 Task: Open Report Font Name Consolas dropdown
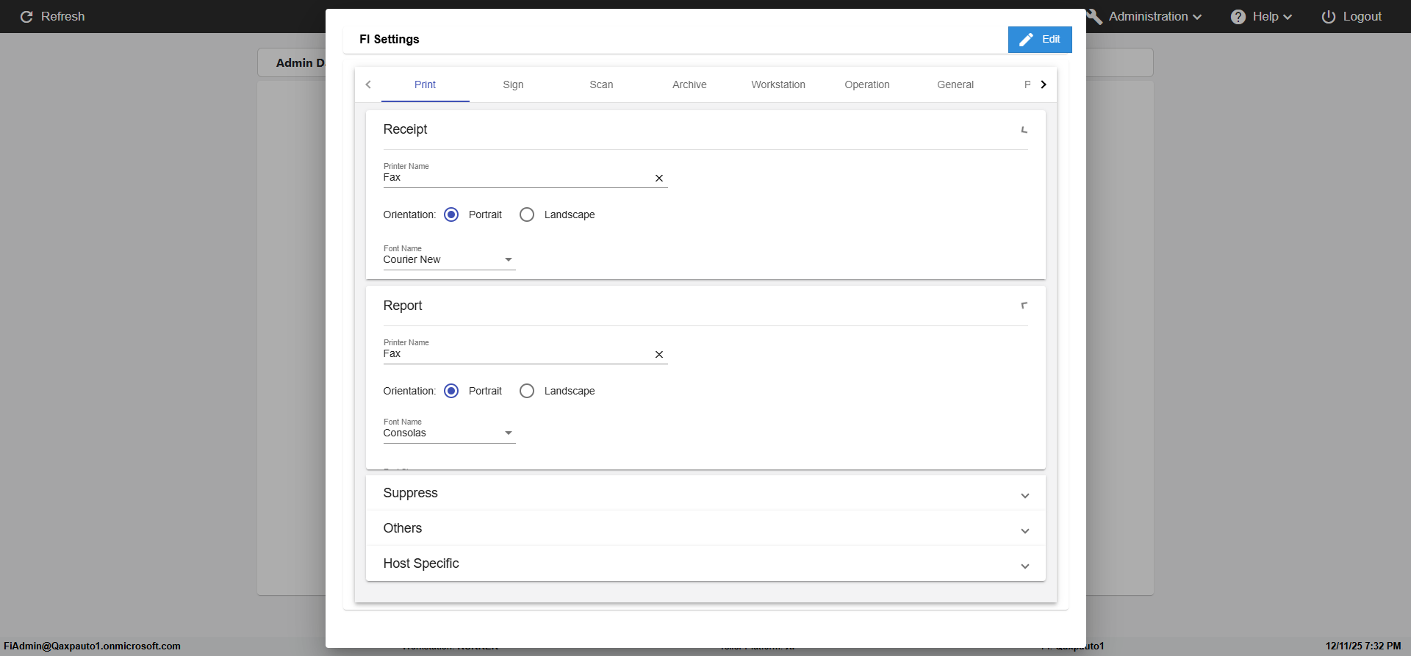click(508, 433)
